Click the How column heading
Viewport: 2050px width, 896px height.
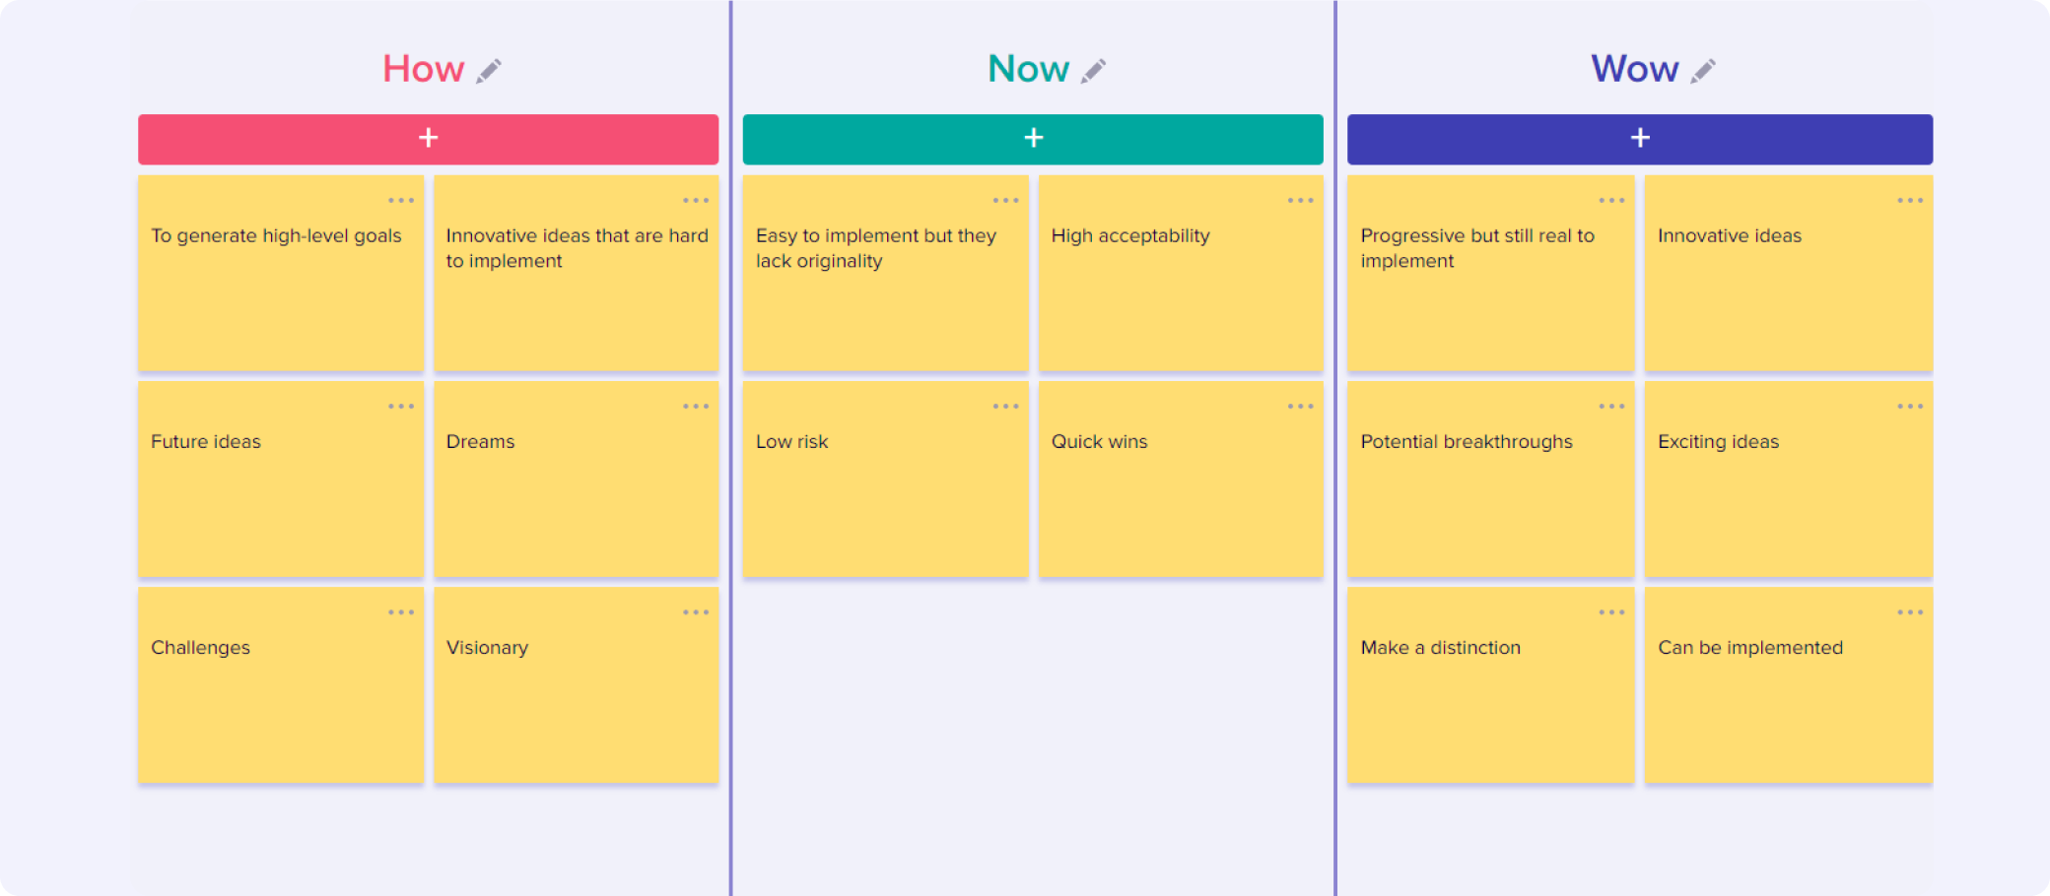[423, 69]
